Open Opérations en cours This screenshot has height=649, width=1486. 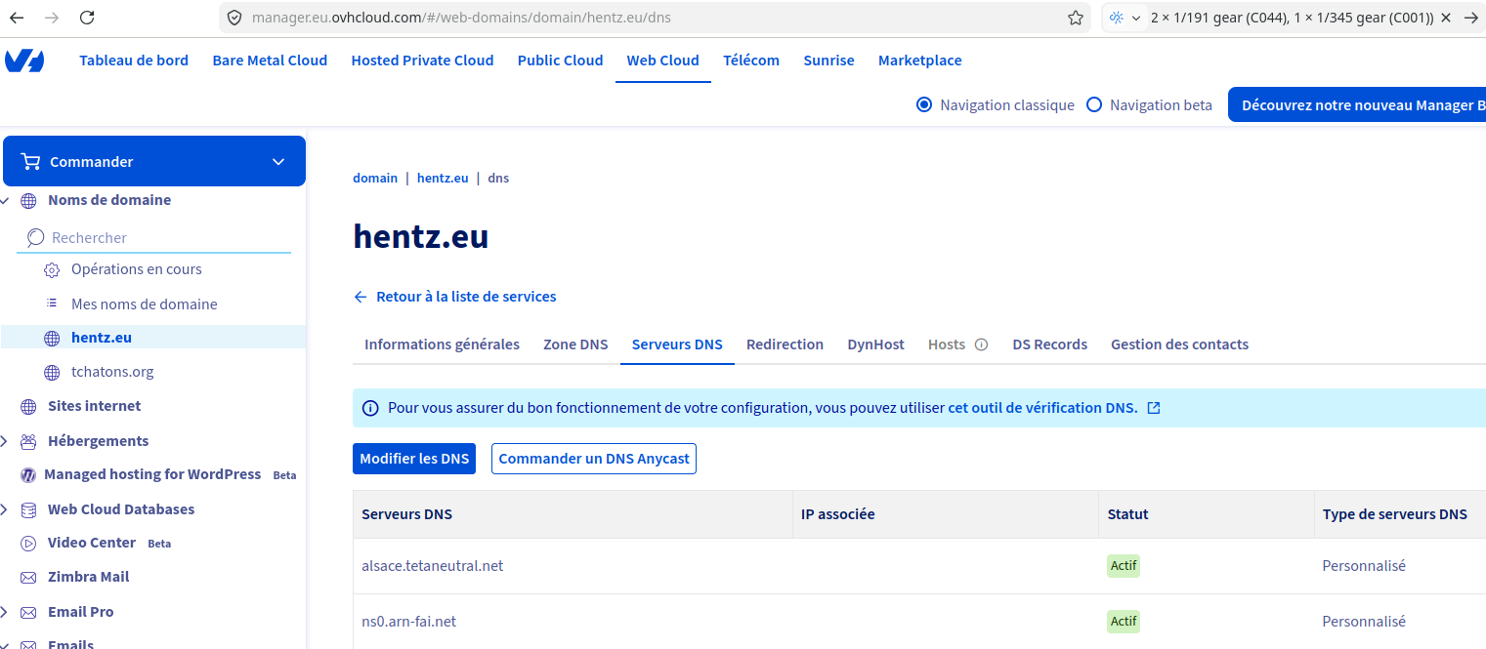137,269
